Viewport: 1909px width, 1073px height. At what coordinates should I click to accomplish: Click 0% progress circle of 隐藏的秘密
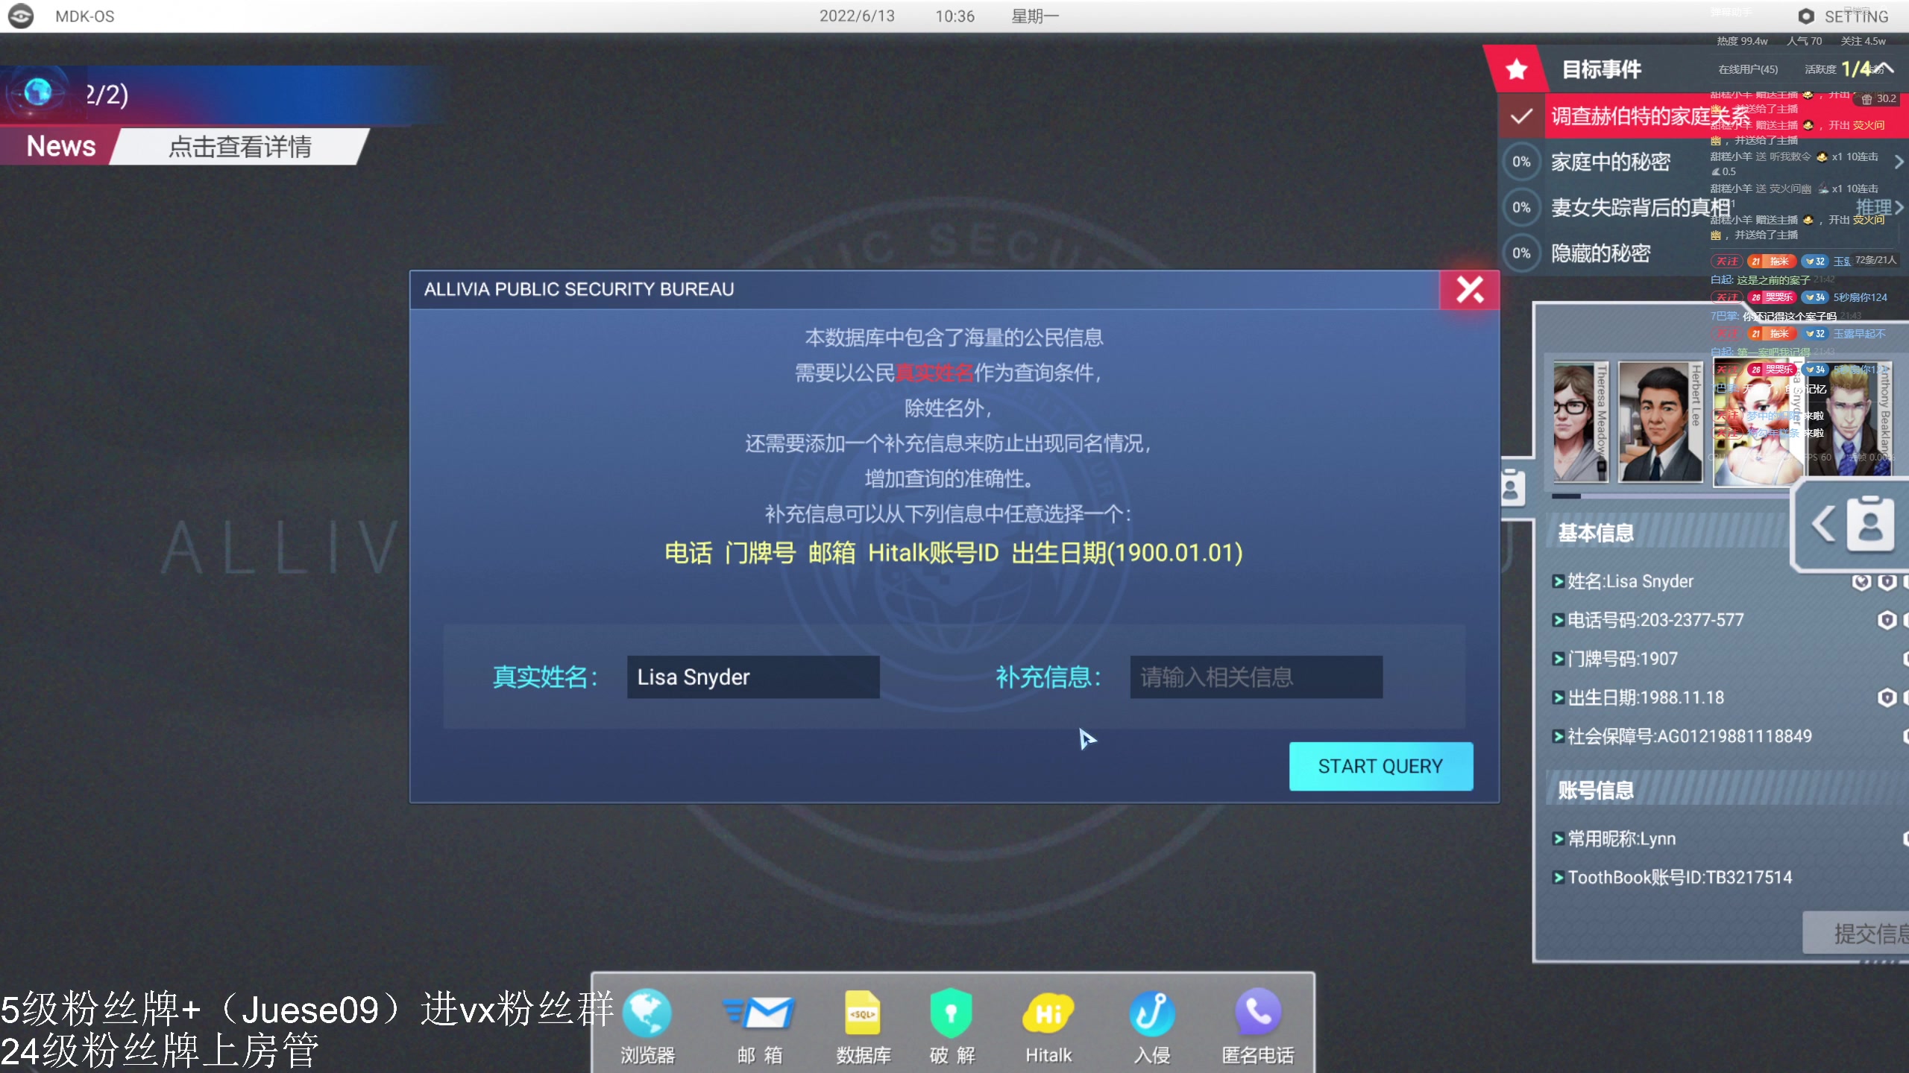click(x=1521, y=253)
